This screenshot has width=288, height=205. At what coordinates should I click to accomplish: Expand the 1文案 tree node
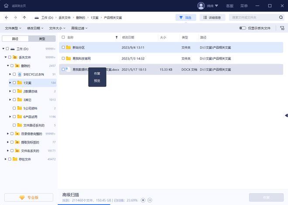[x=10, y=83]
